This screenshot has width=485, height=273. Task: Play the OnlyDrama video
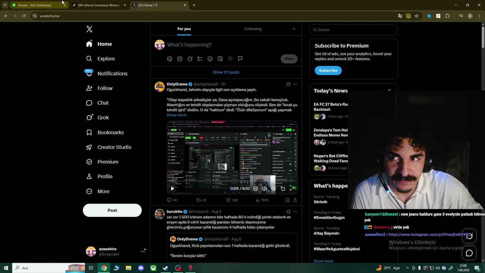click(x=172, y=188)
